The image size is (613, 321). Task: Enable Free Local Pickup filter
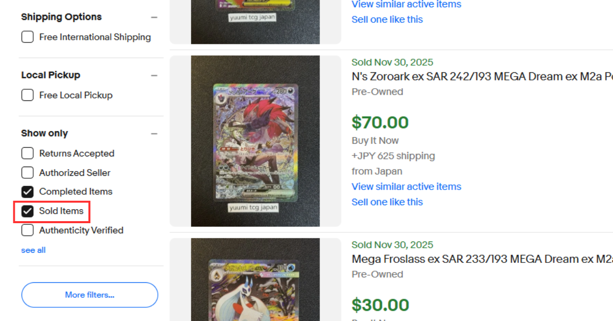(x=27, y=95)
